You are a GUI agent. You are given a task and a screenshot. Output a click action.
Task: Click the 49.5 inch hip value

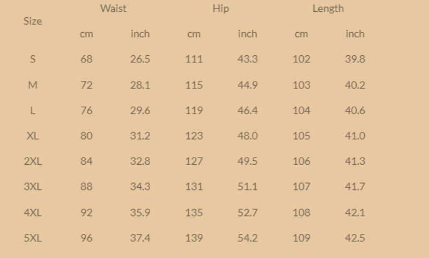pyautogui.click(x=247, y=161)
